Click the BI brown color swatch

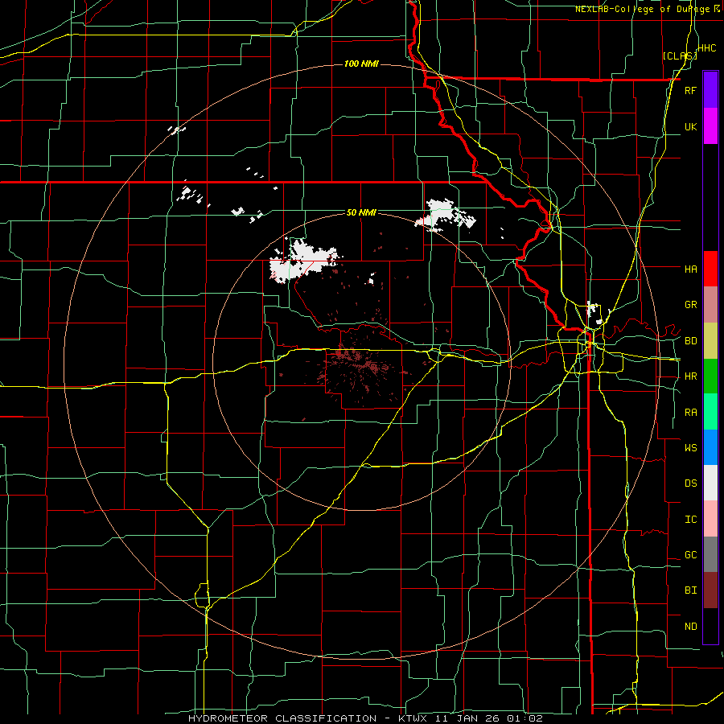coord(710,590)
